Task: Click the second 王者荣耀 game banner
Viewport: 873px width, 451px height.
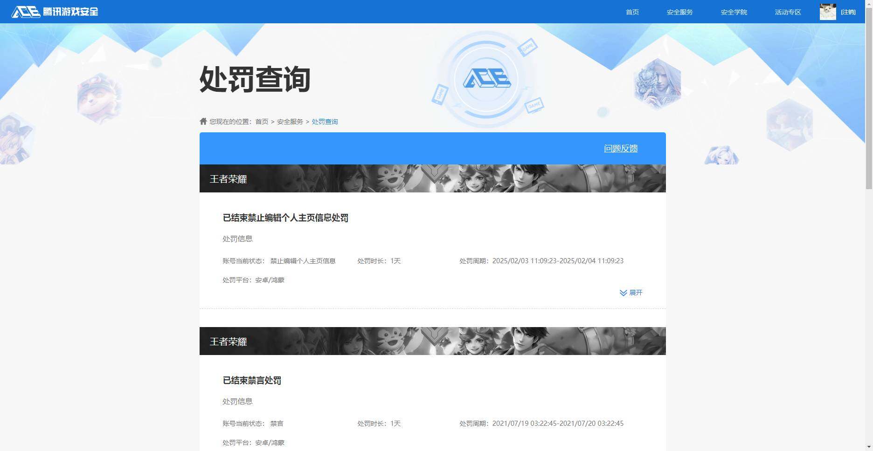Action: pyautogui.click(x=433, y=341)
